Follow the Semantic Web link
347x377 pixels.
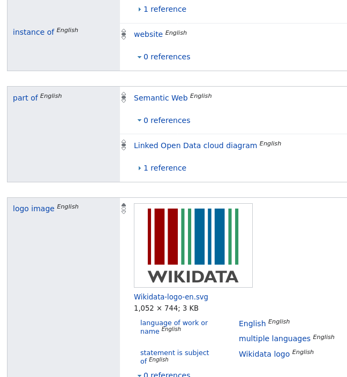pyautogui.click(x=161, y=98)
